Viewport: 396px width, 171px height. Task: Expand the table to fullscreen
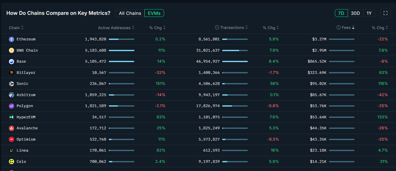[385, 13]
